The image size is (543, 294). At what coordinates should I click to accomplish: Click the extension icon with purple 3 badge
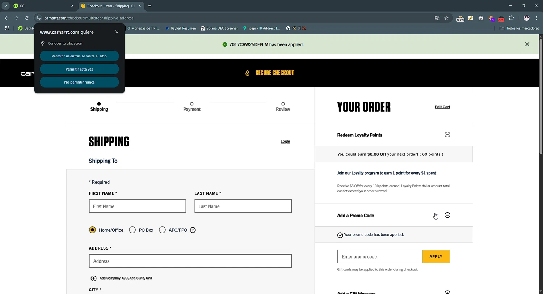click(x=491, y=18)
